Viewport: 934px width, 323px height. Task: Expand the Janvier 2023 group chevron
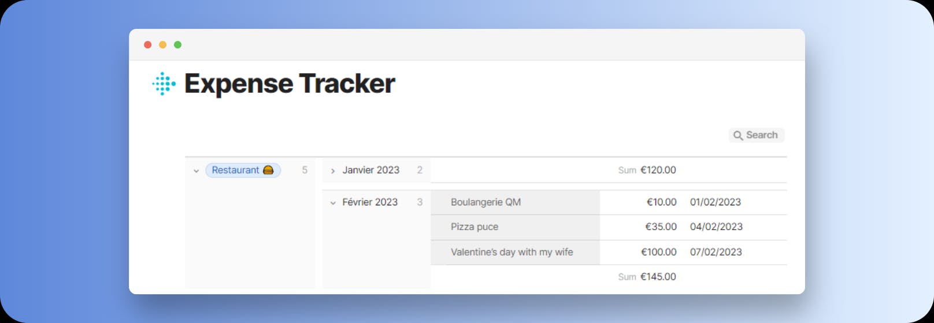coord(333,171)
